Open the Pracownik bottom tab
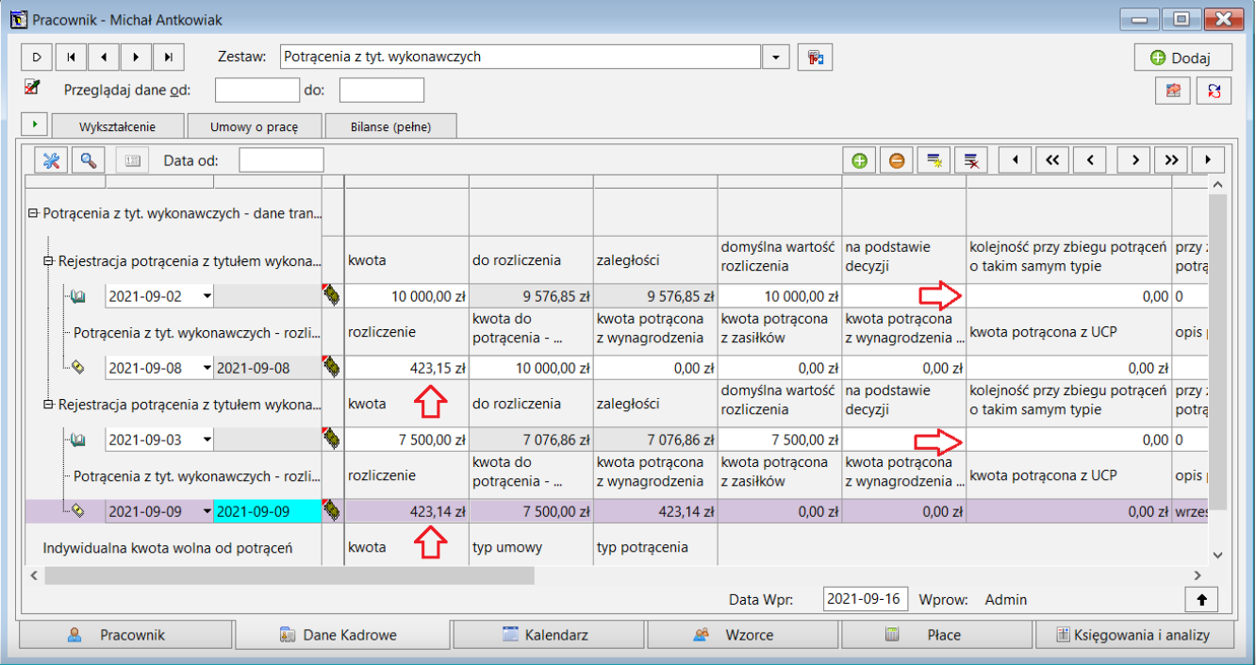1256x665 pixels. (124, 635)
